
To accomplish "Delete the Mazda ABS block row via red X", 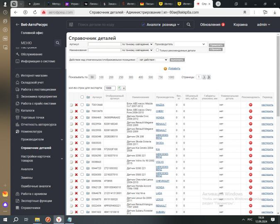I will (76, 105).
